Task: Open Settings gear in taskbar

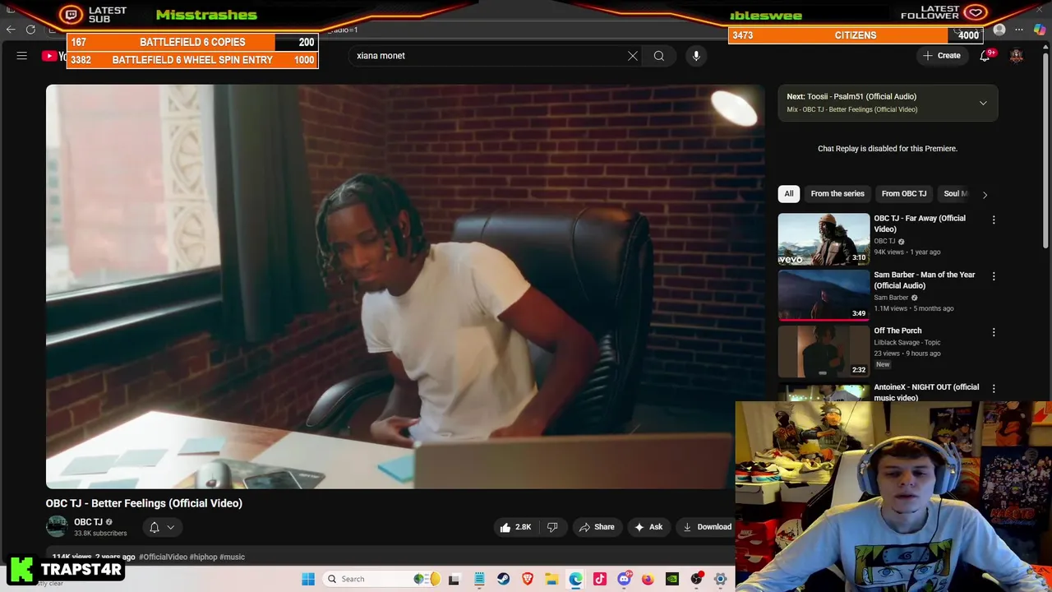Action: tap(721, 579)
